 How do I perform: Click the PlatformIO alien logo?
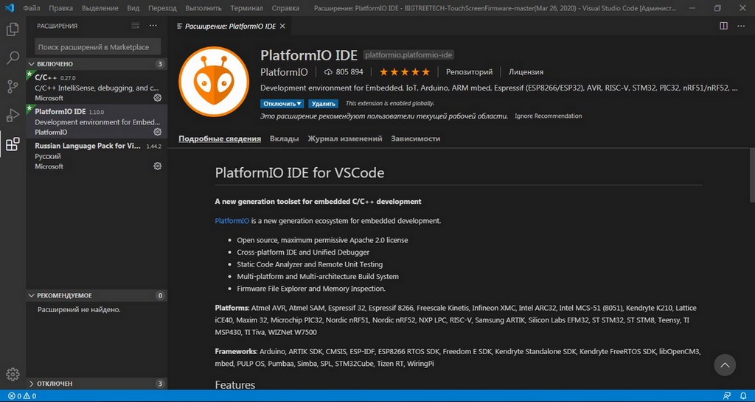click(x=214, y=82)
